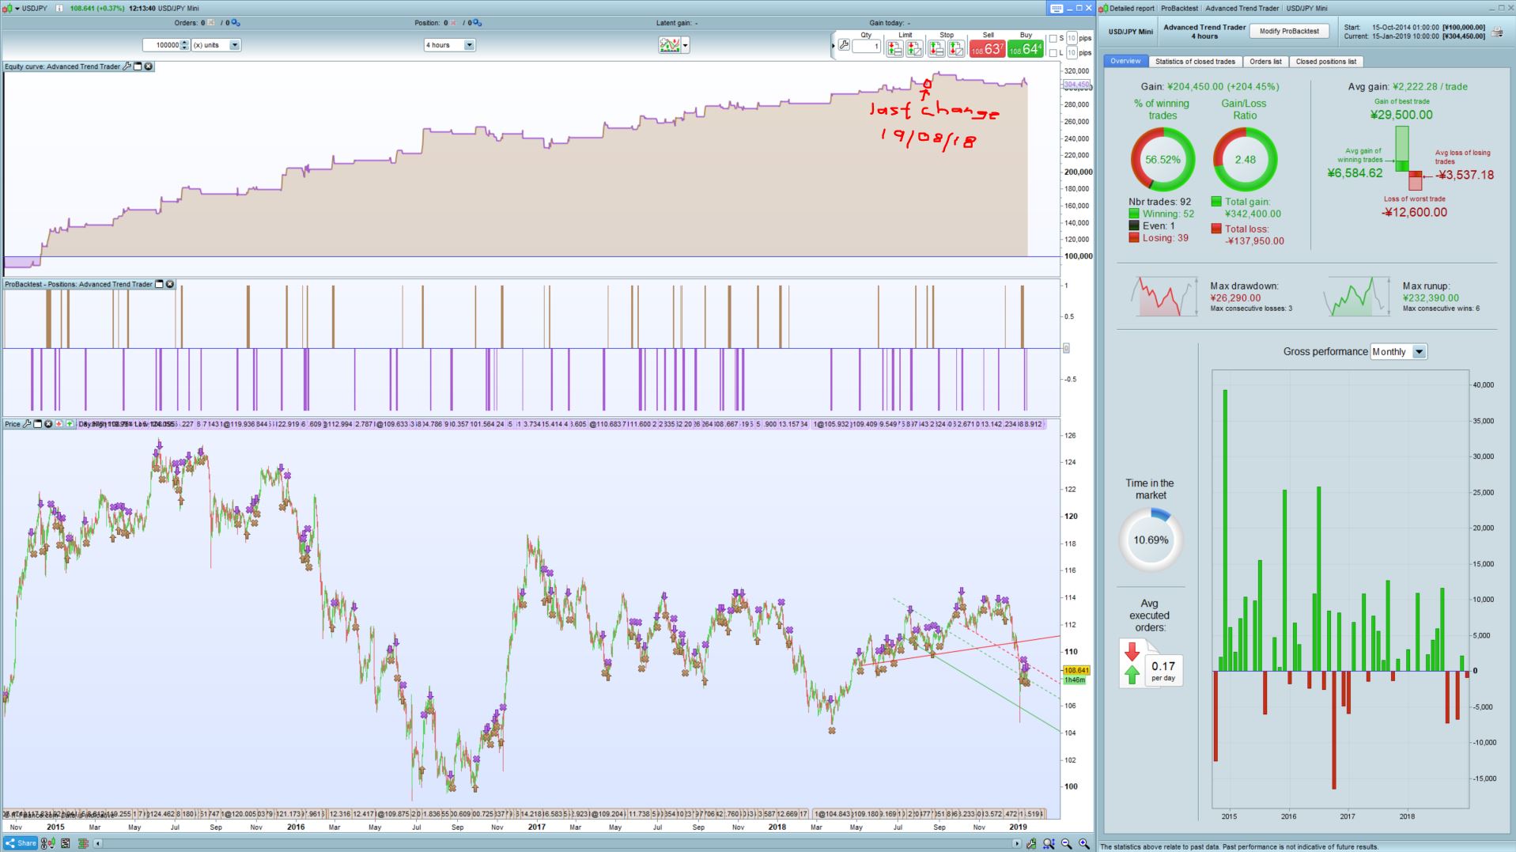Close positions with the Position X icon
Viewport: 1516px width, 852px height.
pos(453,23)
